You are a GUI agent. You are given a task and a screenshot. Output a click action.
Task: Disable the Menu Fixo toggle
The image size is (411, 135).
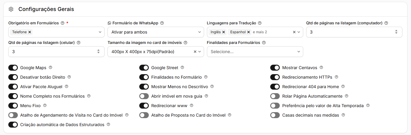pos(13,106)
